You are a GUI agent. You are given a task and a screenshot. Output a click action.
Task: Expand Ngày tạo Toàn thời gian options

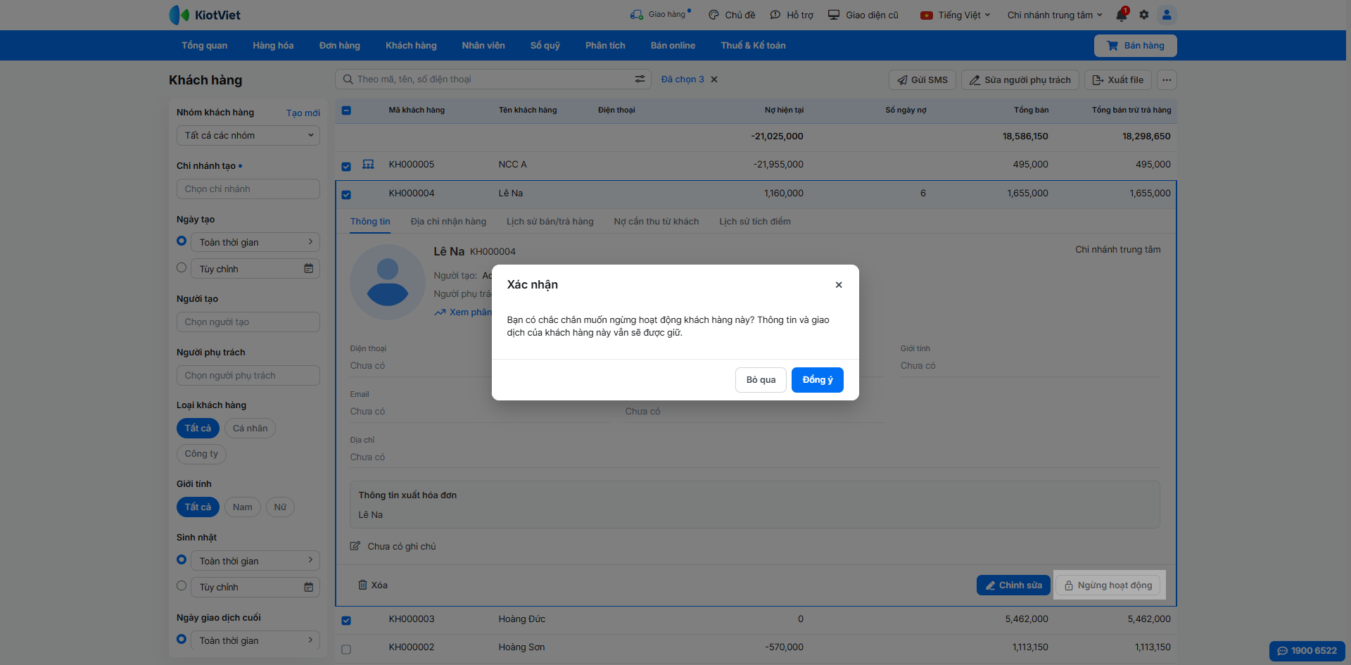(x=255, y=242)
